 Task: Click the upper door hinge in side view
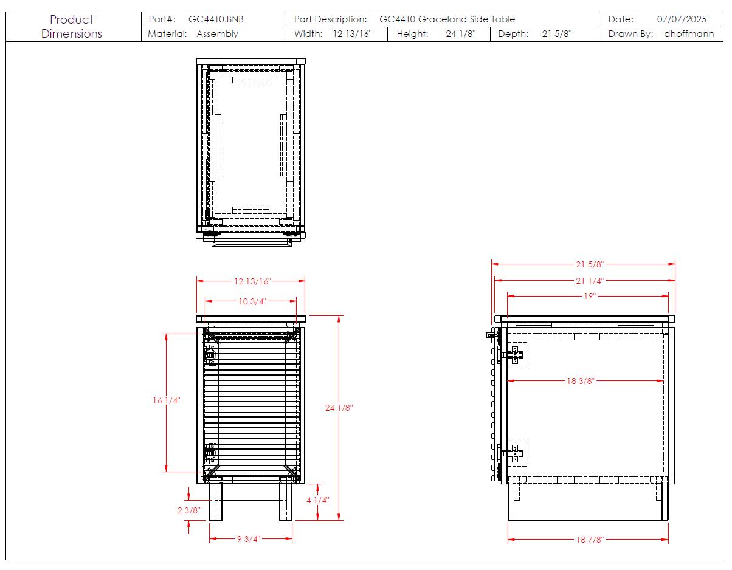coord(513,354)
